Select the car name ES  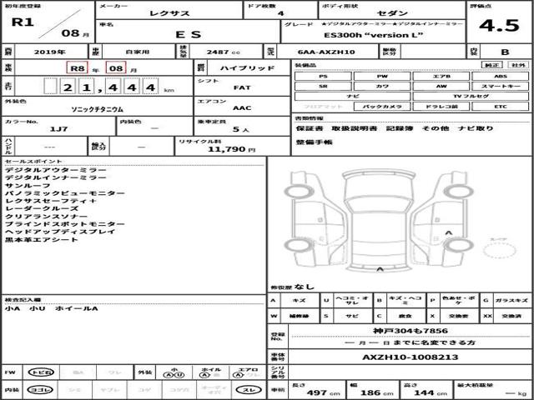click(x=188, y=34)
